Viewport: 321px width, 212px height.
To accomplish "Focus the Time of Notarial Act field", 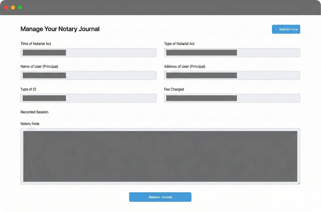I will 88,53.
